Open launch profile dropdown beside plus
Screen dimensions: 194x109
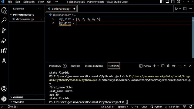[158, 66]
